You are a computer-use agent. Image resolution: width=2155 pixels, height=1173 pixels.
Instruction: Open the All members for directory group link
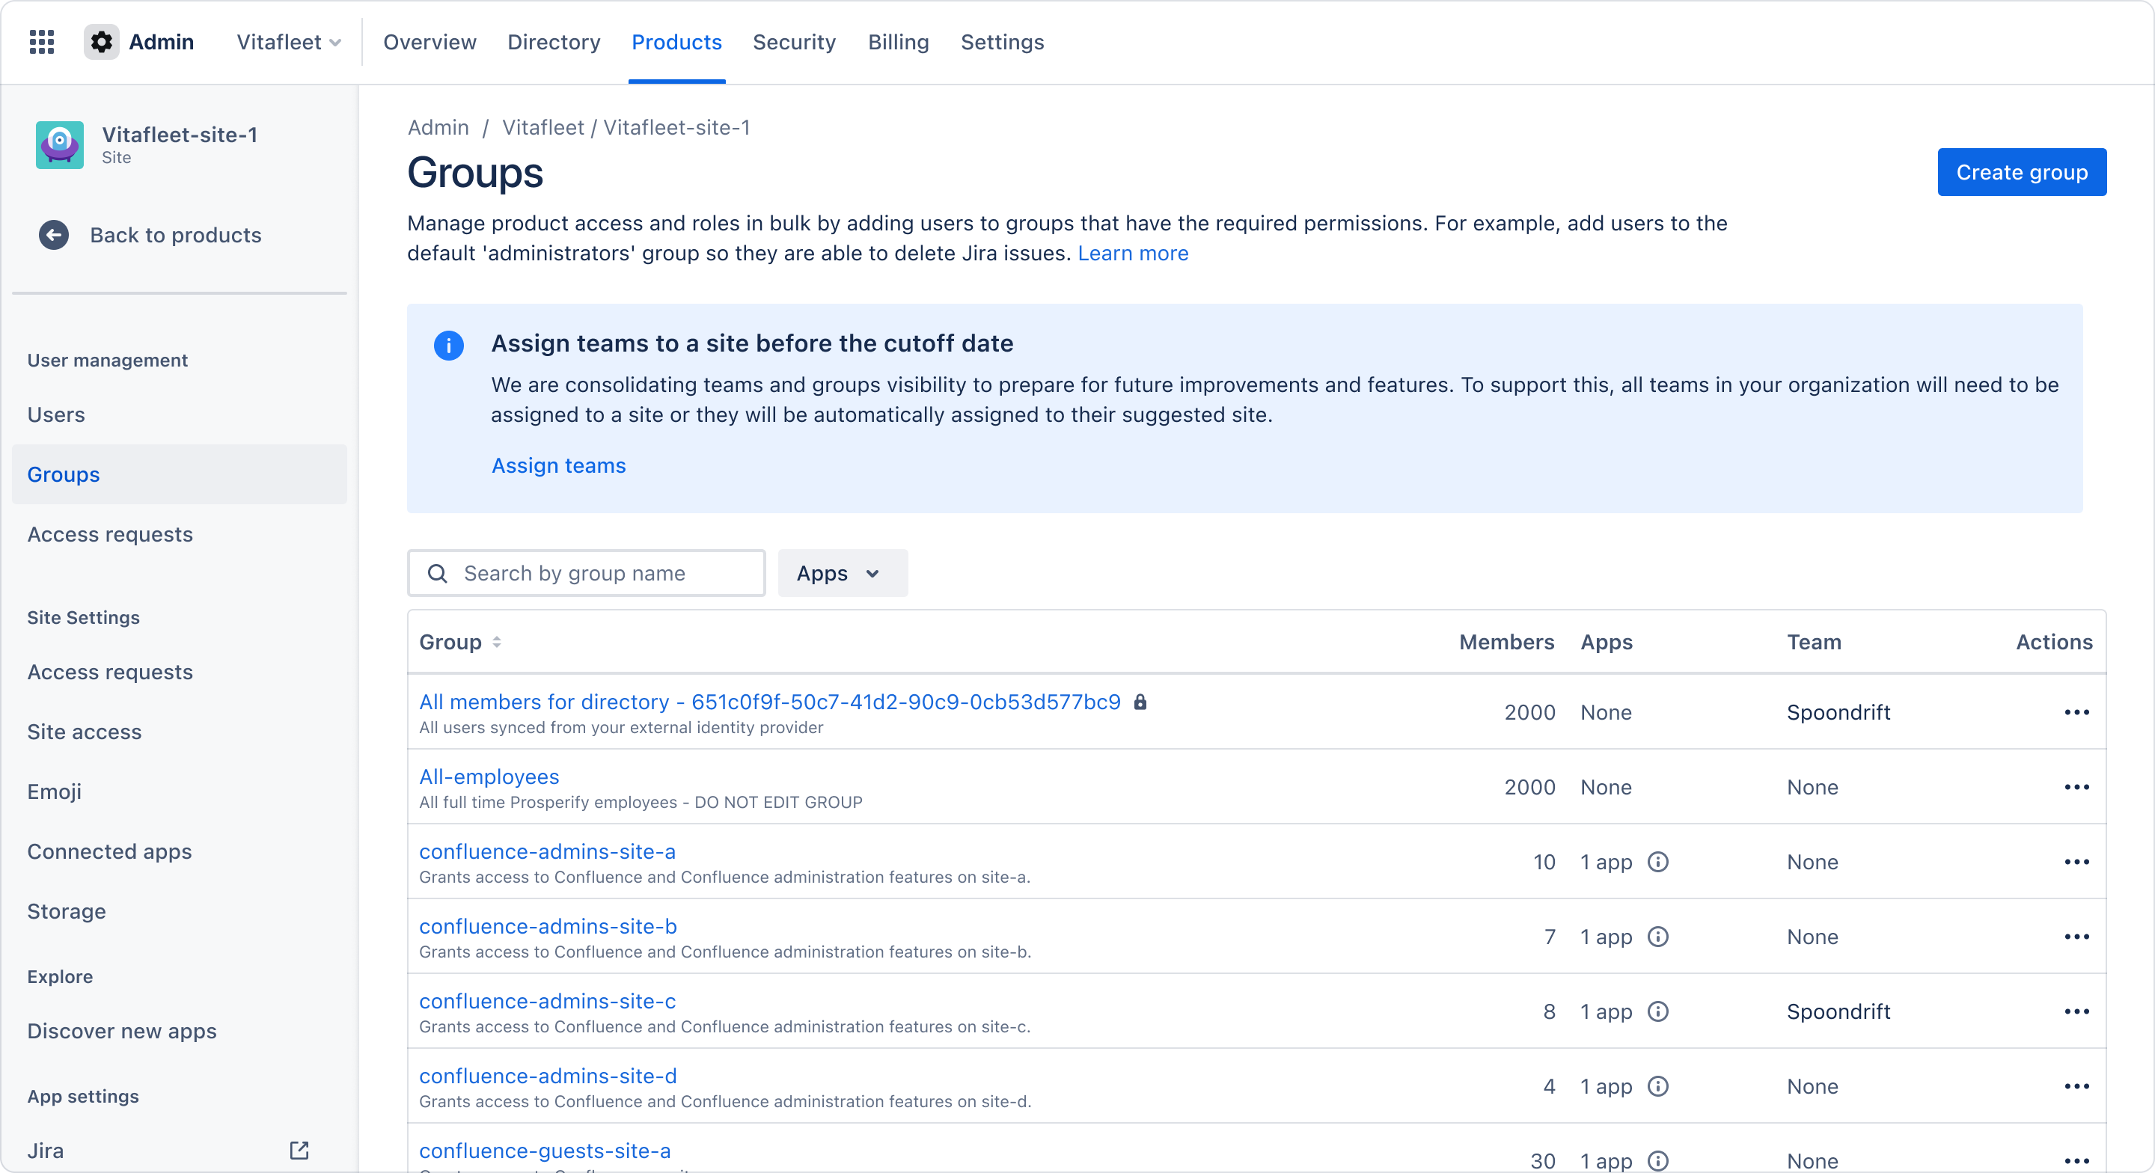click(770, 702)
